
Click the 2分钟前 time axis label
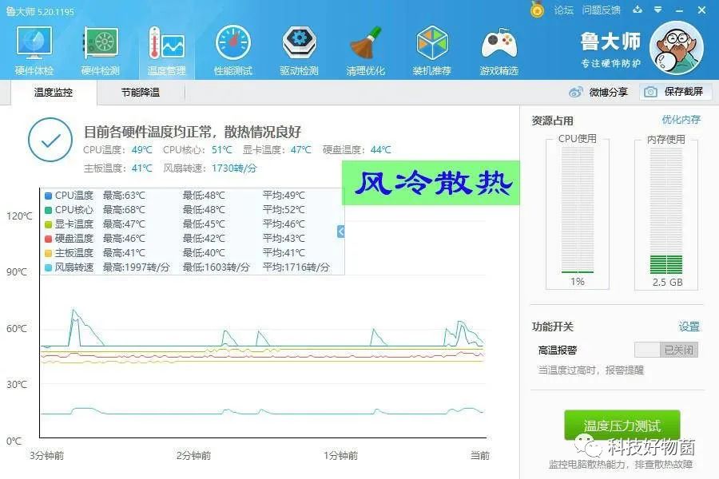tap(193, 456)
